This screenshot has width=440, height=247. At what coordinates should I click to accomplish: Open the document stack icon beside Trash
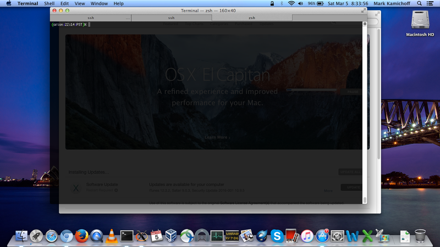click(405, 237)
